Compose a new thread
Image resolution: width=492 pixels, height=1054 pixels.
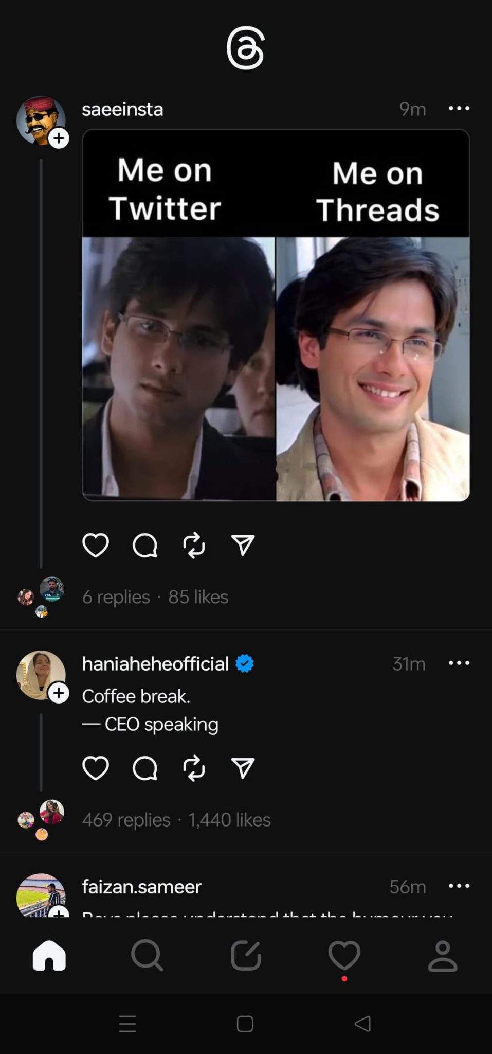[246, 956]
